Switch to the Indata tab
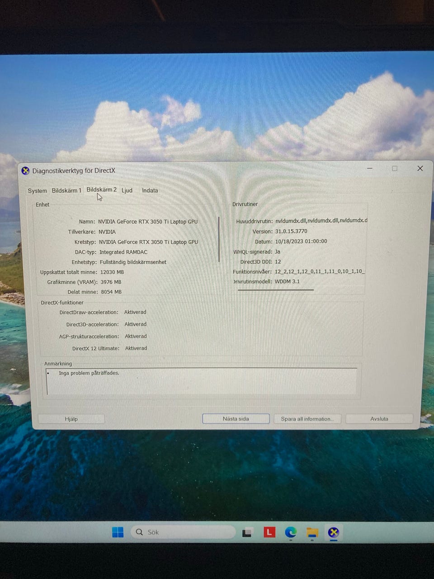 point(150,190)
